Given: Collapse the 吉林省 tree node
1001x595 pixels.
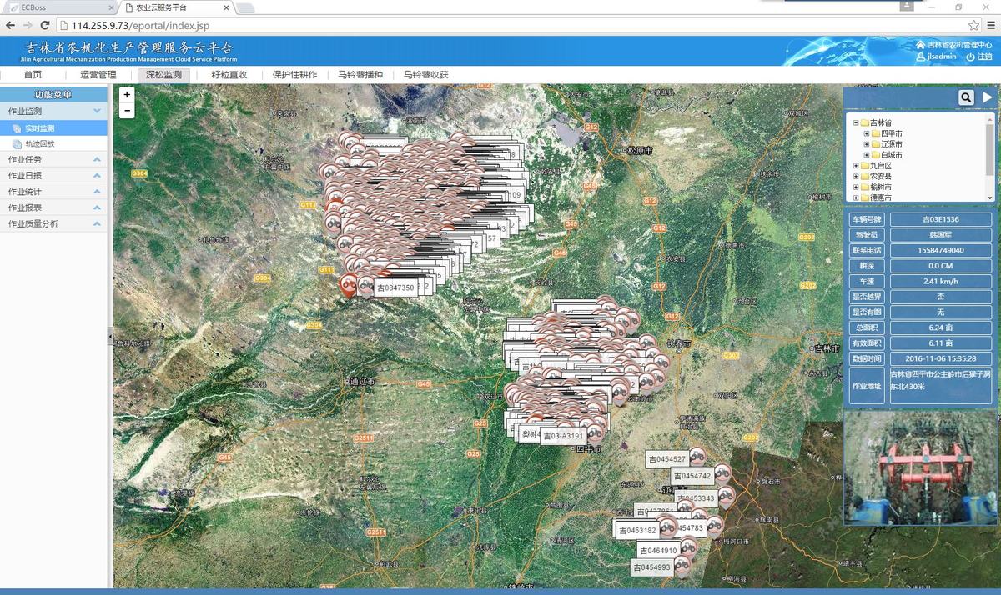Looking at the screenshot, I should click(x=856, y=122).
